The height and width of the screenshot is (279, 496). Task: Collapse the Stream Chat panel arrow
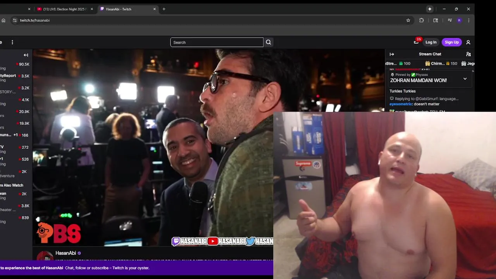tap(392, 54)
